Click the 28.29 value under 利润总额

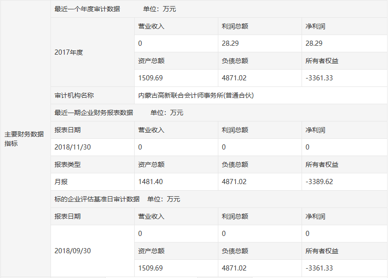tap(230, 43)
